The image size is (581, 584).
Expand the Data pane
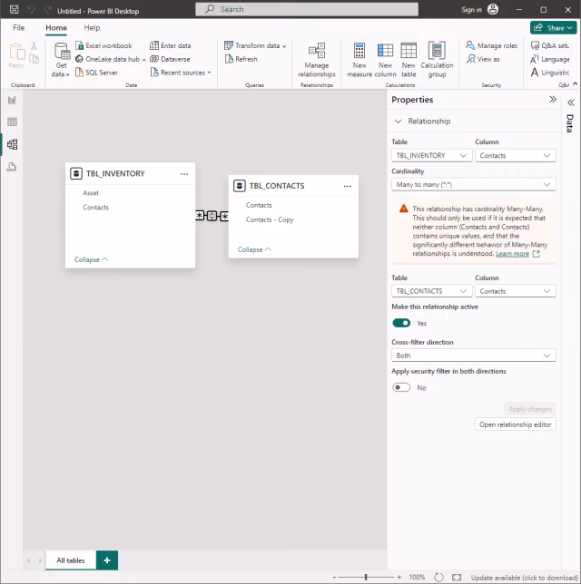pyautogui.click(x=570, y=102)
